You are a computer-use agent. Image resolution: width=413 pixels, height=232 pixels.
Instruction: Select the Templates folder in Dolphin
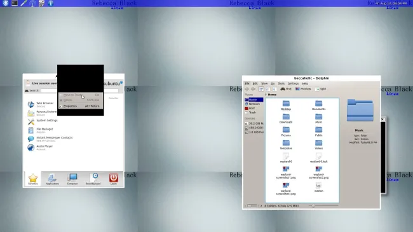(286, 144)
